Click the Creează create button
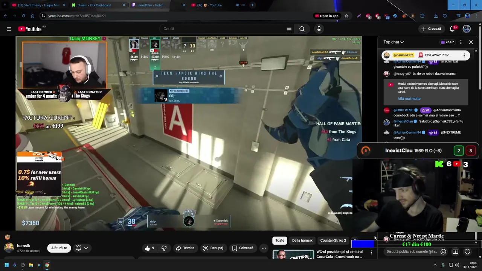Screen dimensions: 482x271 (431, 29)
